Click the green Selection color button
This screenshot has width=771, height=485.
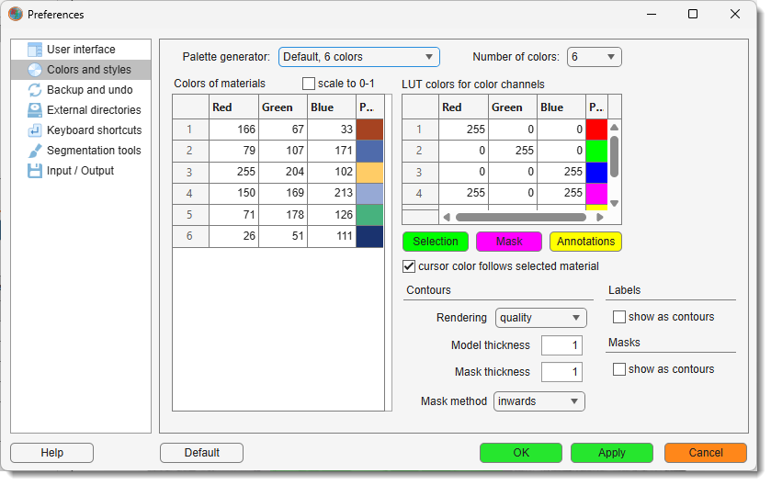point(436,242)
